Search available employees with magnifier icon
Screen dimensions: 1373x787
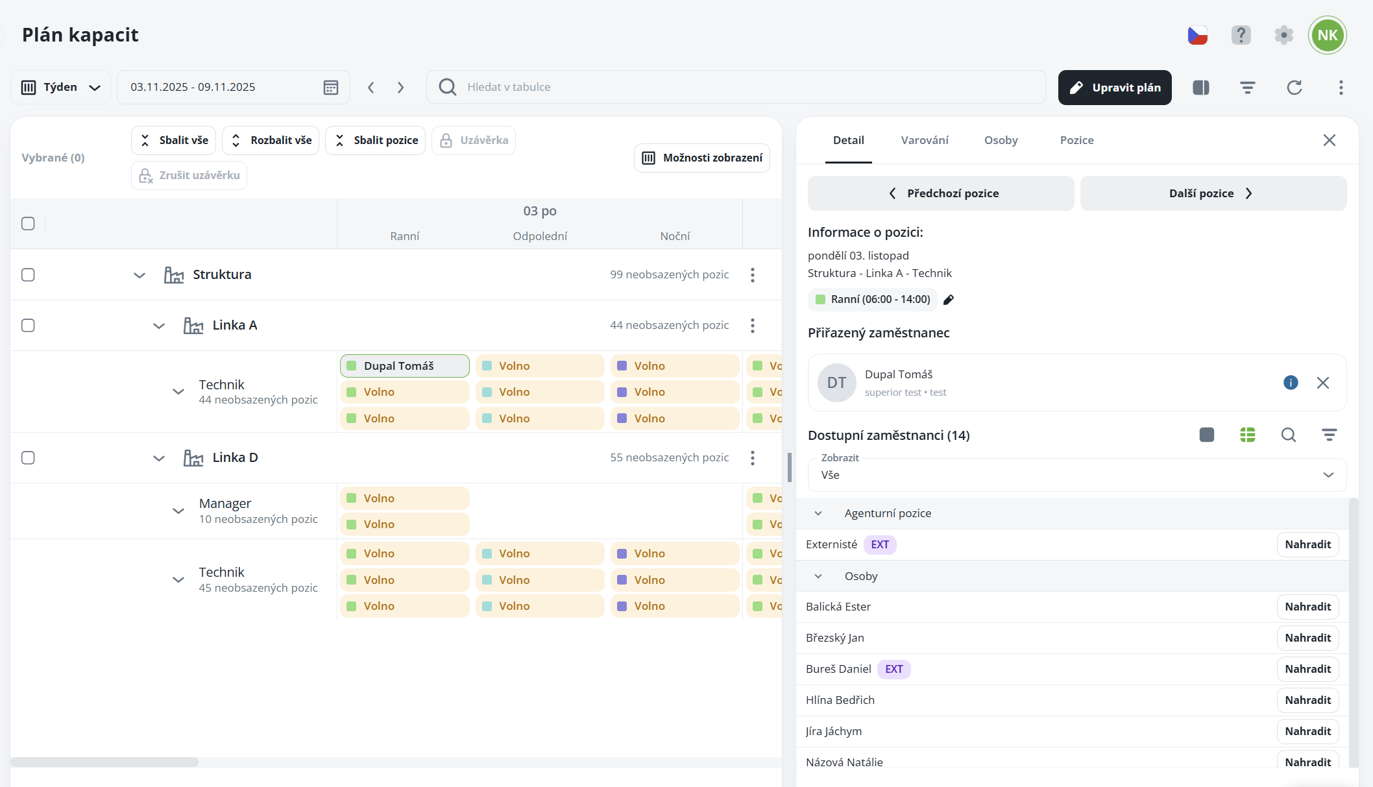(x=1288, y=435)
